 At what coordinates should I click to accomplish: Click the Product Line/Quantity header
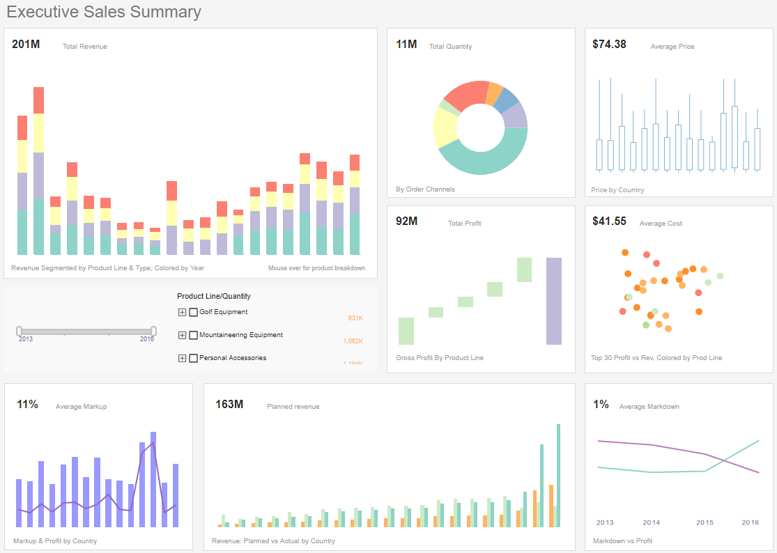[215, 295]
